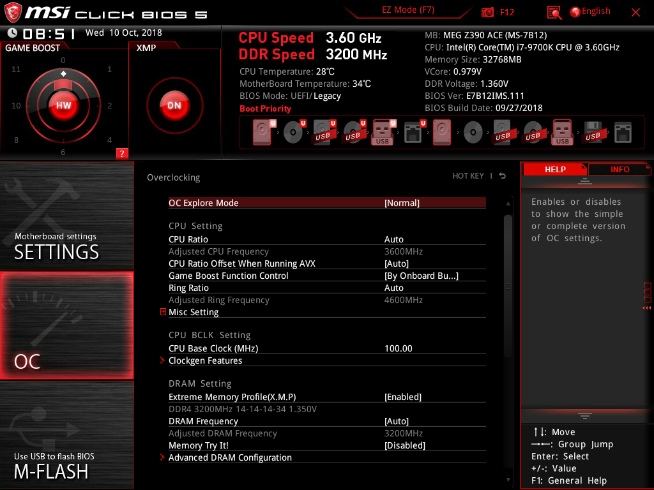
Task: Select legacy CD/DVD boot icon without U badge
Action: pyautogui.click(x=473, y=132)
